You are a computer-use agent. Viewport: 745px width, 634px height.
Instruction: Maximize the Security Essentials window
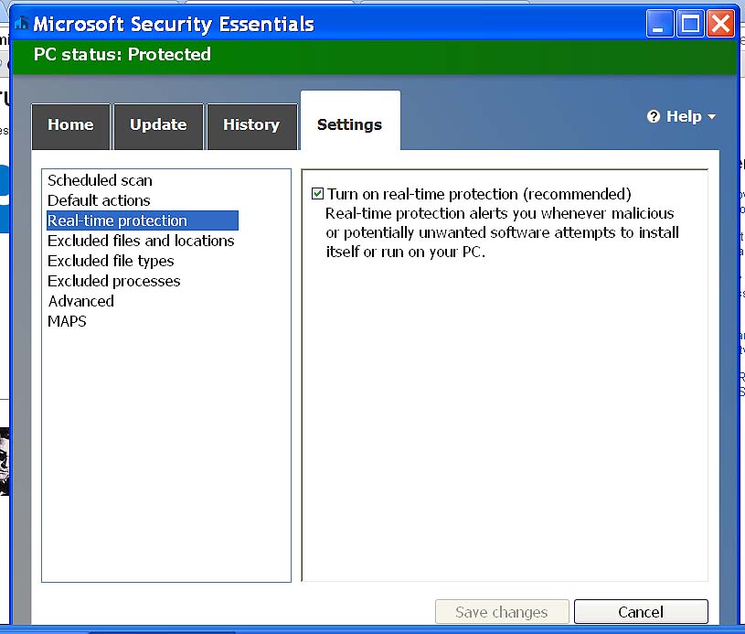tap(690, 23)
